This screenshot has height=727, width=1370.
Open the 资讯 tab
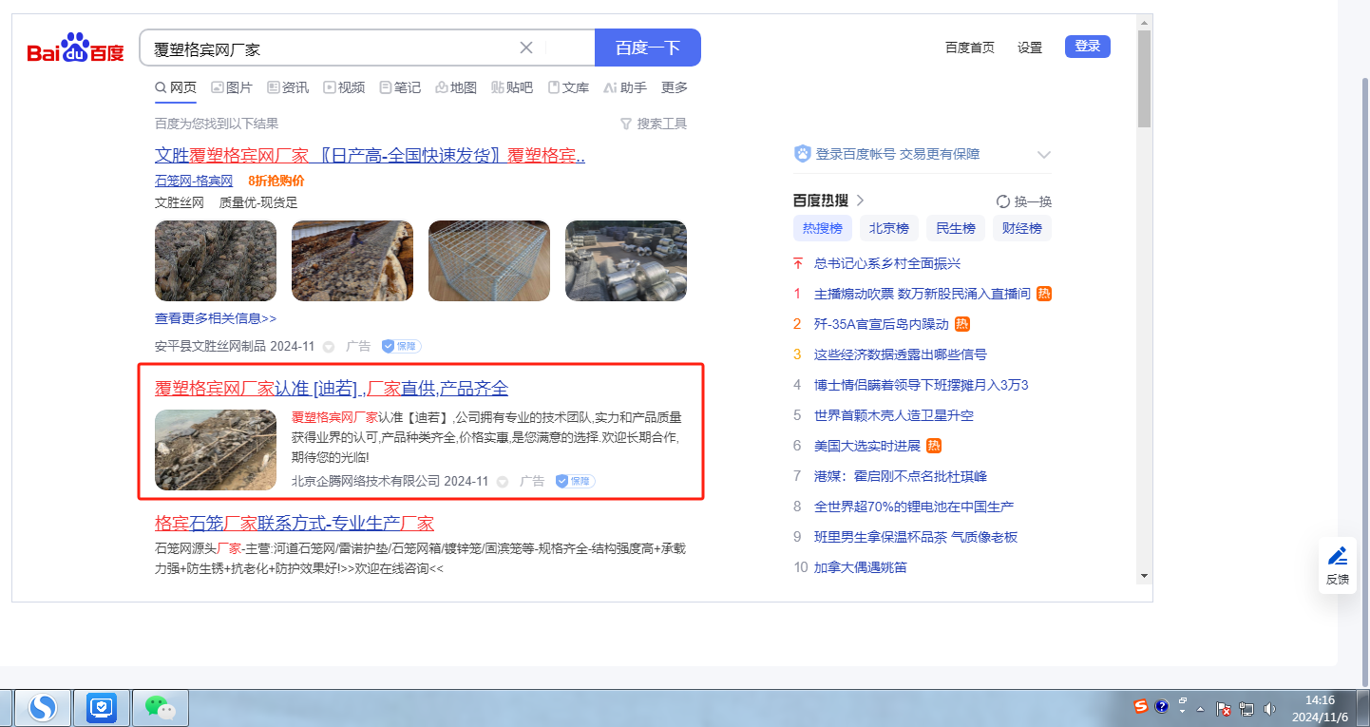coord(288,87)
